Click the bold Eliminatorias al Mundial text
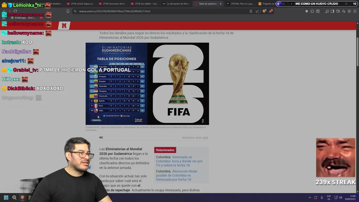Viewport: 359px width, 202px height. click(121, 151)
